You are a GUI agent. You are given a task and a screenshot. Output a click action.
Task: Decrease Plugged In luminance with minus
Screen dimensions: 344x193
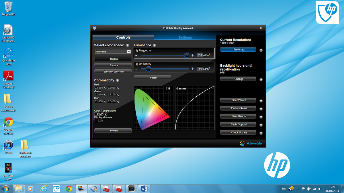coord(136,55)
